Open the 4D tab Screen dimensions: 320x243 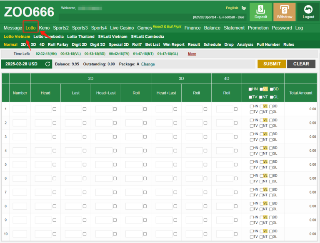(x=42, y=45)
